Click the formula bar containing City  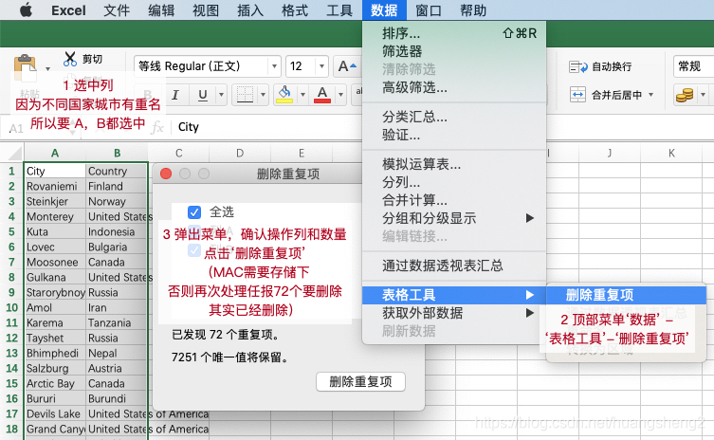click(x=442, y=127)
